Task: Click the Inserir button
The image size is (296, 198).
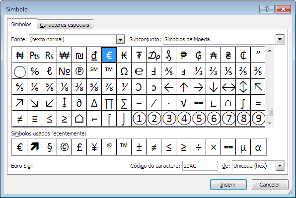Action: pyautogui.click(x=228, y=185)
